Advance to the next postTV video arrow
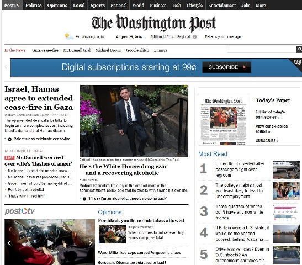This screenshot has width=302, height=265. (91, 243)
